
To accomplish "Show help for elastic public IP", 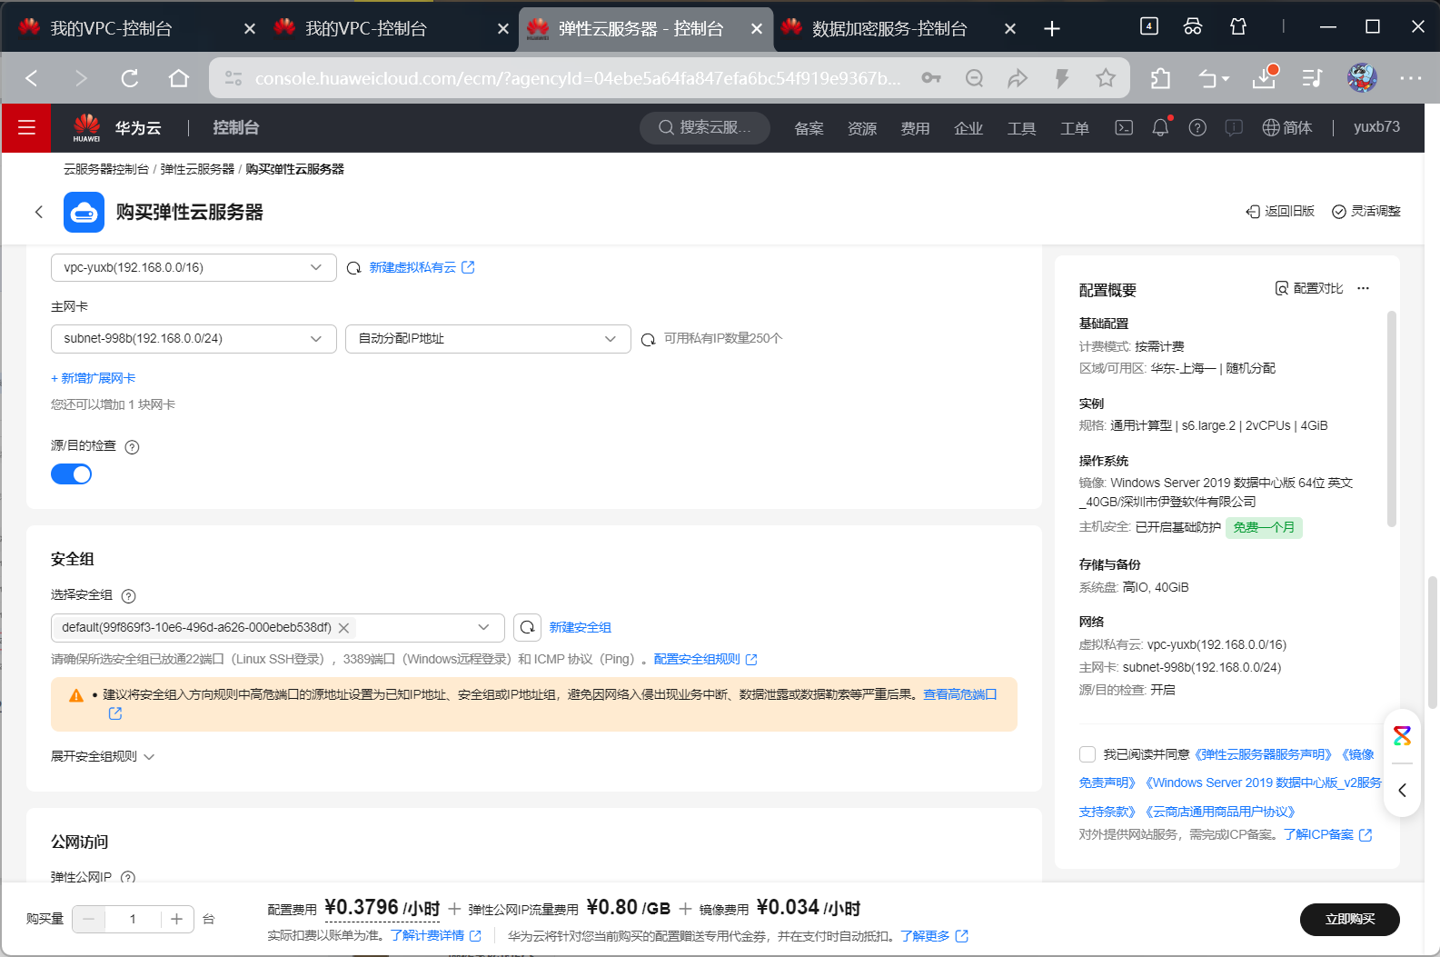I will 128,878.
